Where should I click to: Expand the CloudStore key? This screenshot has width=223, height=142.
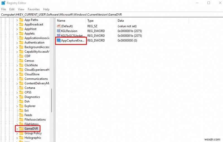click(x=17, y=74)
